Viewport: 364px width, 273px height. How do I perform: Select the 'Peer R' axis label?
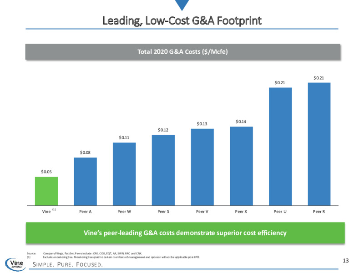click(x=319, y=212)
